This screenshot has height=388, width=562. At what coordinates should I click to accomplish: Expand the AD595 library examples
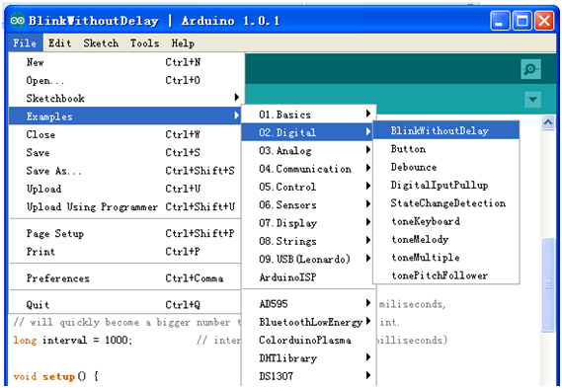[308, 304]
